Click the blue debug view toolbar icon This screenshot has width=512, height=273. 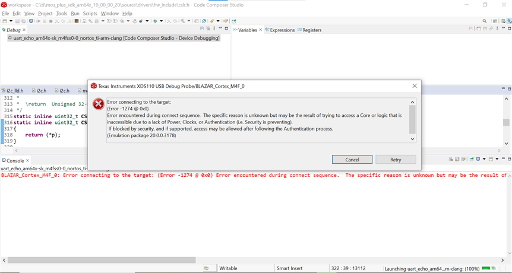click(31, 21)
